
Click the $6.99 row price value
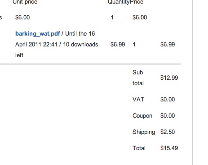168,45
